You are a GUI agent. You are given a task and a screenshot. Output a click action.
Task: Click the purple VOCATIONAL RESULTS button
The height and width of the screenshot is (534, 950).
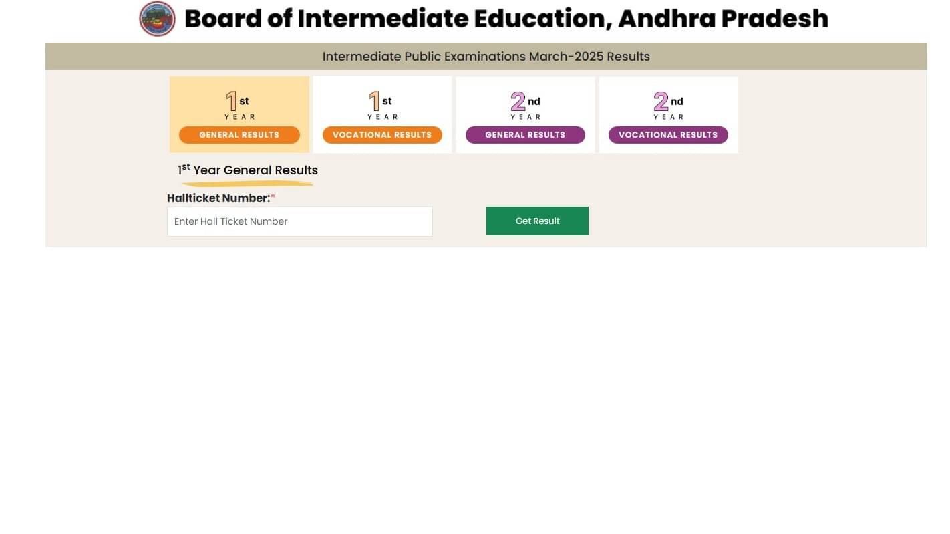click(x=668, y=134)
